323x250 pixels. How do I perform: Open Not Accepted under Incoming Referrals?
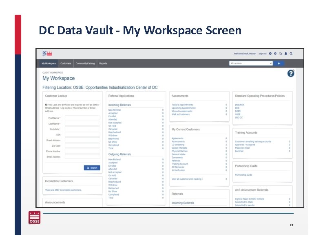115,123
